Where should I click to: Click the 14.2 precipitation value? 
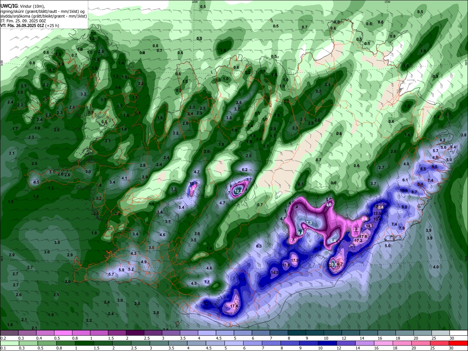(275, 272)
